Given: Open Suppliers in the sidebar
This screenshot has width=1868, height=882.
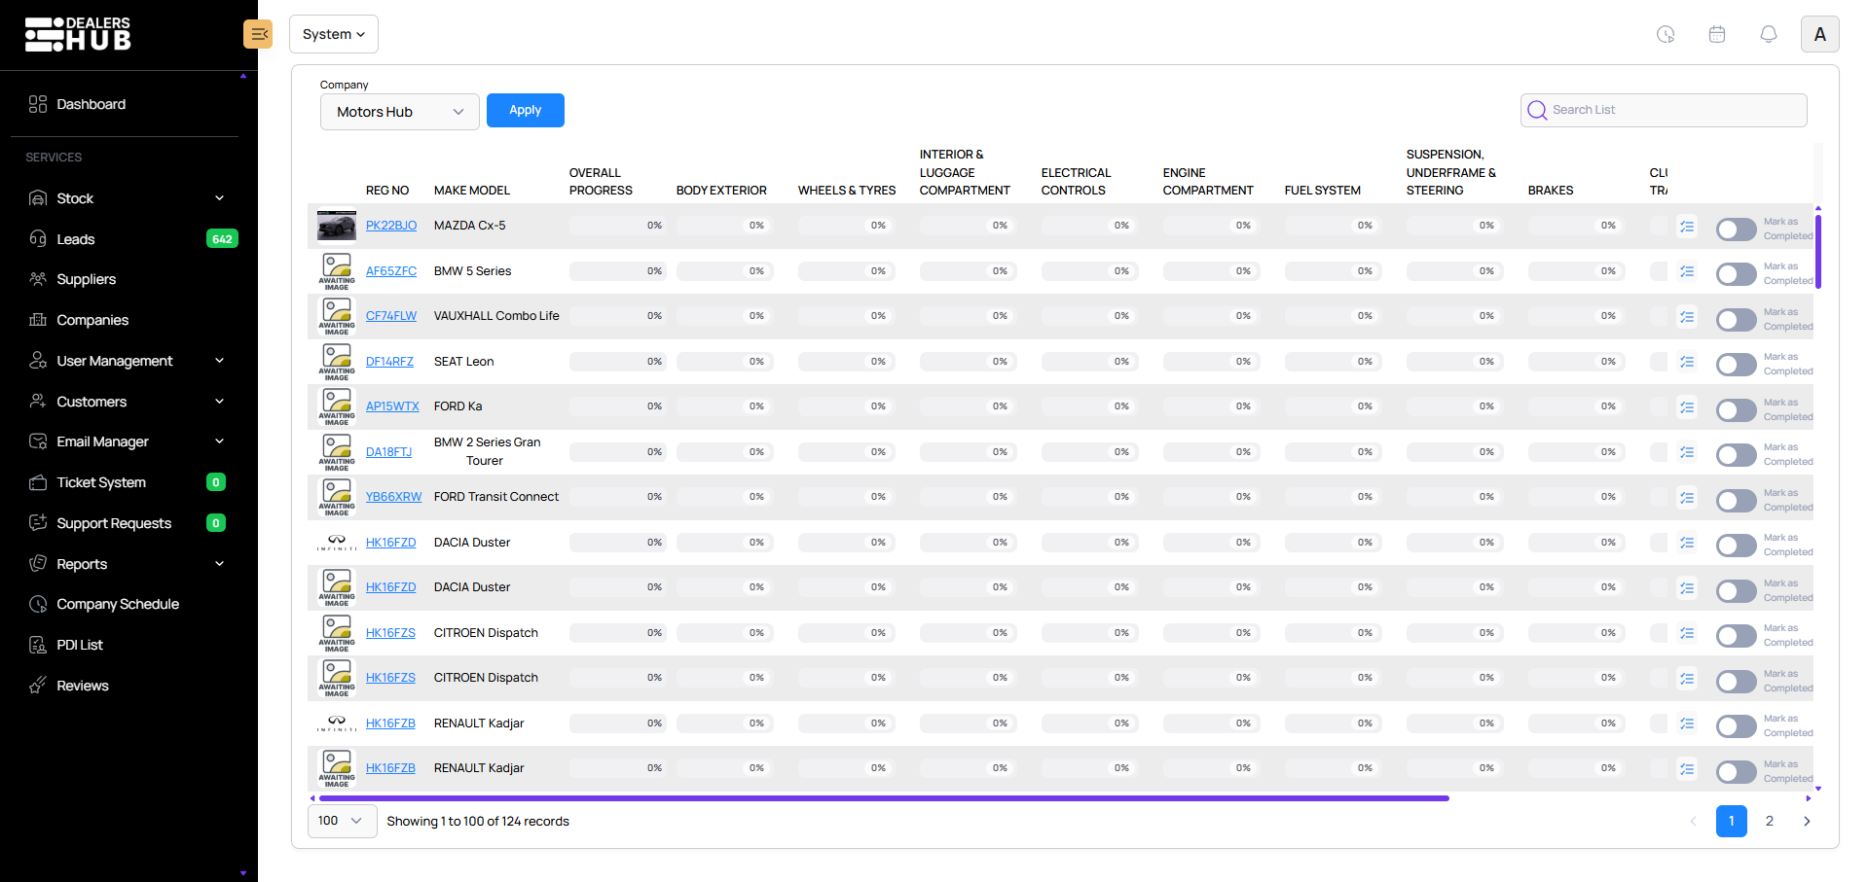Looking at the screenshot, I should pyautogui.click(x=87, y=279).
